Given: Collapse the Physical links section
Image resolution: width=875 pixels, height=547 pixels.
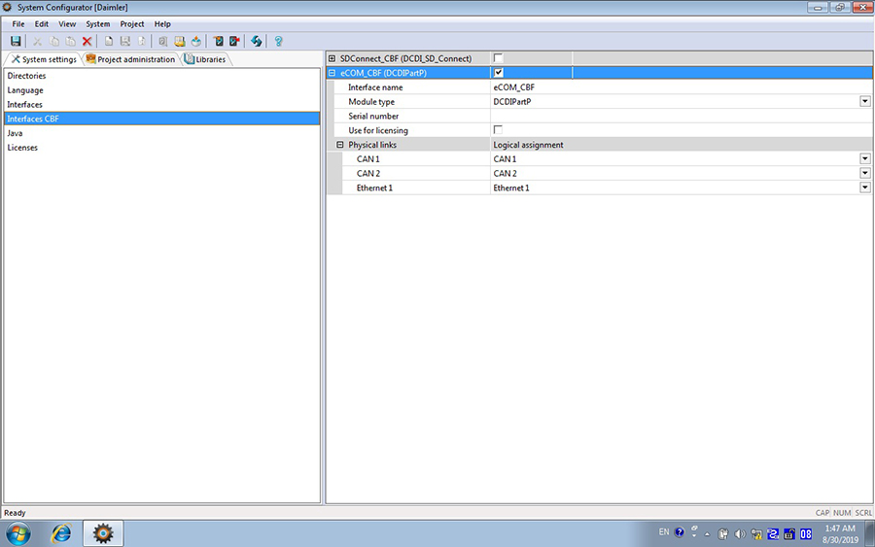Looking at the screenshot, I should pyautogui.click(x=340, y=145).
